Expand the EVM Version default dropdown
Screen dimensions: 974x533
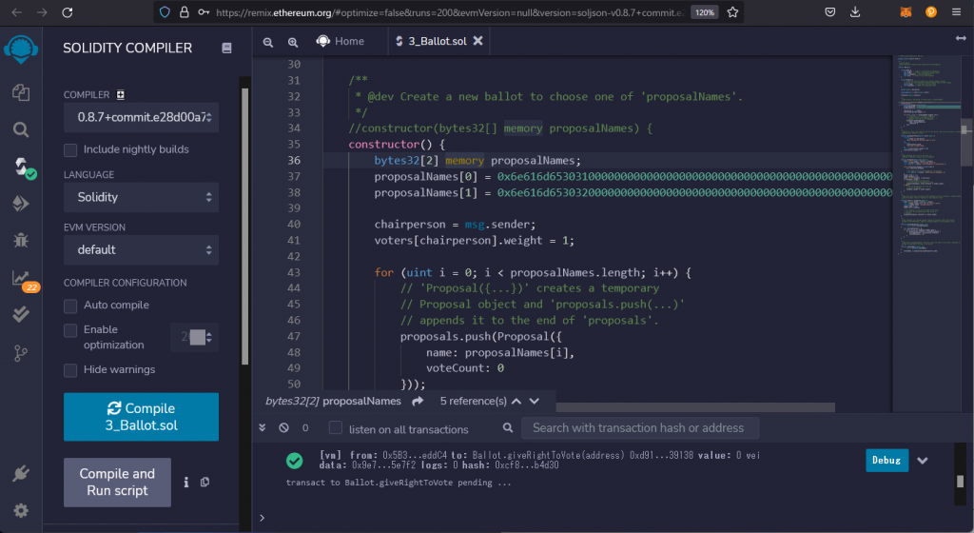(x=141, y=249)
